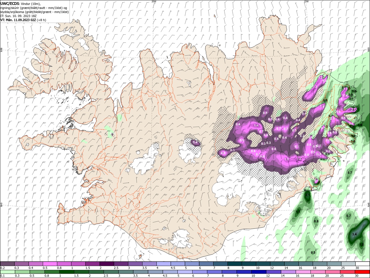Viewport: 370px width, 278px height.
Task: Pick upper legend dark purple swatch 2–2.5
Action: [107, 264]
